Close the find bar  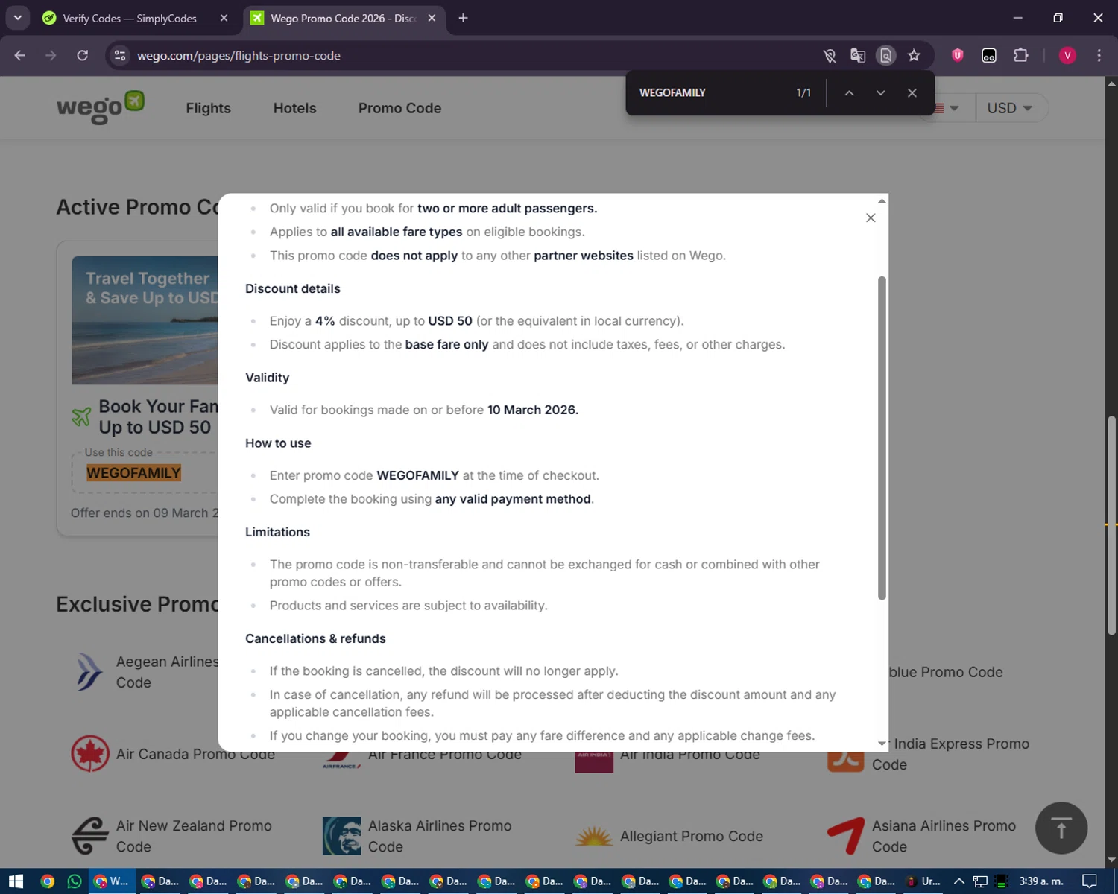(912, 92)
